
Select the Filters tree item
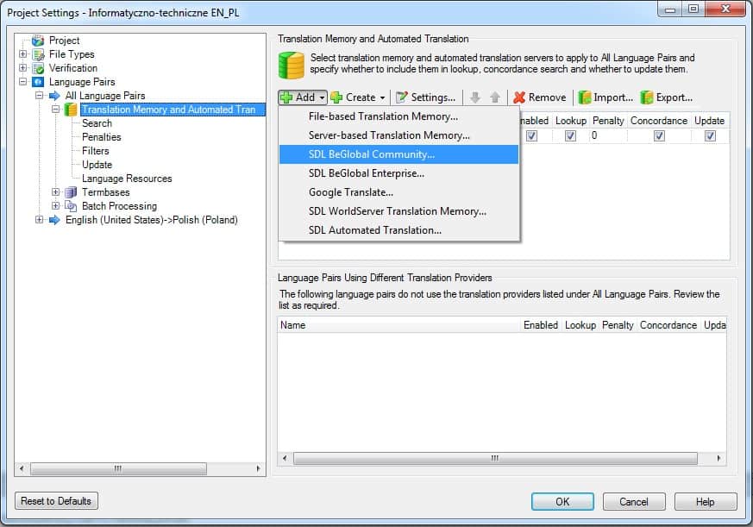tap(96, 151)
